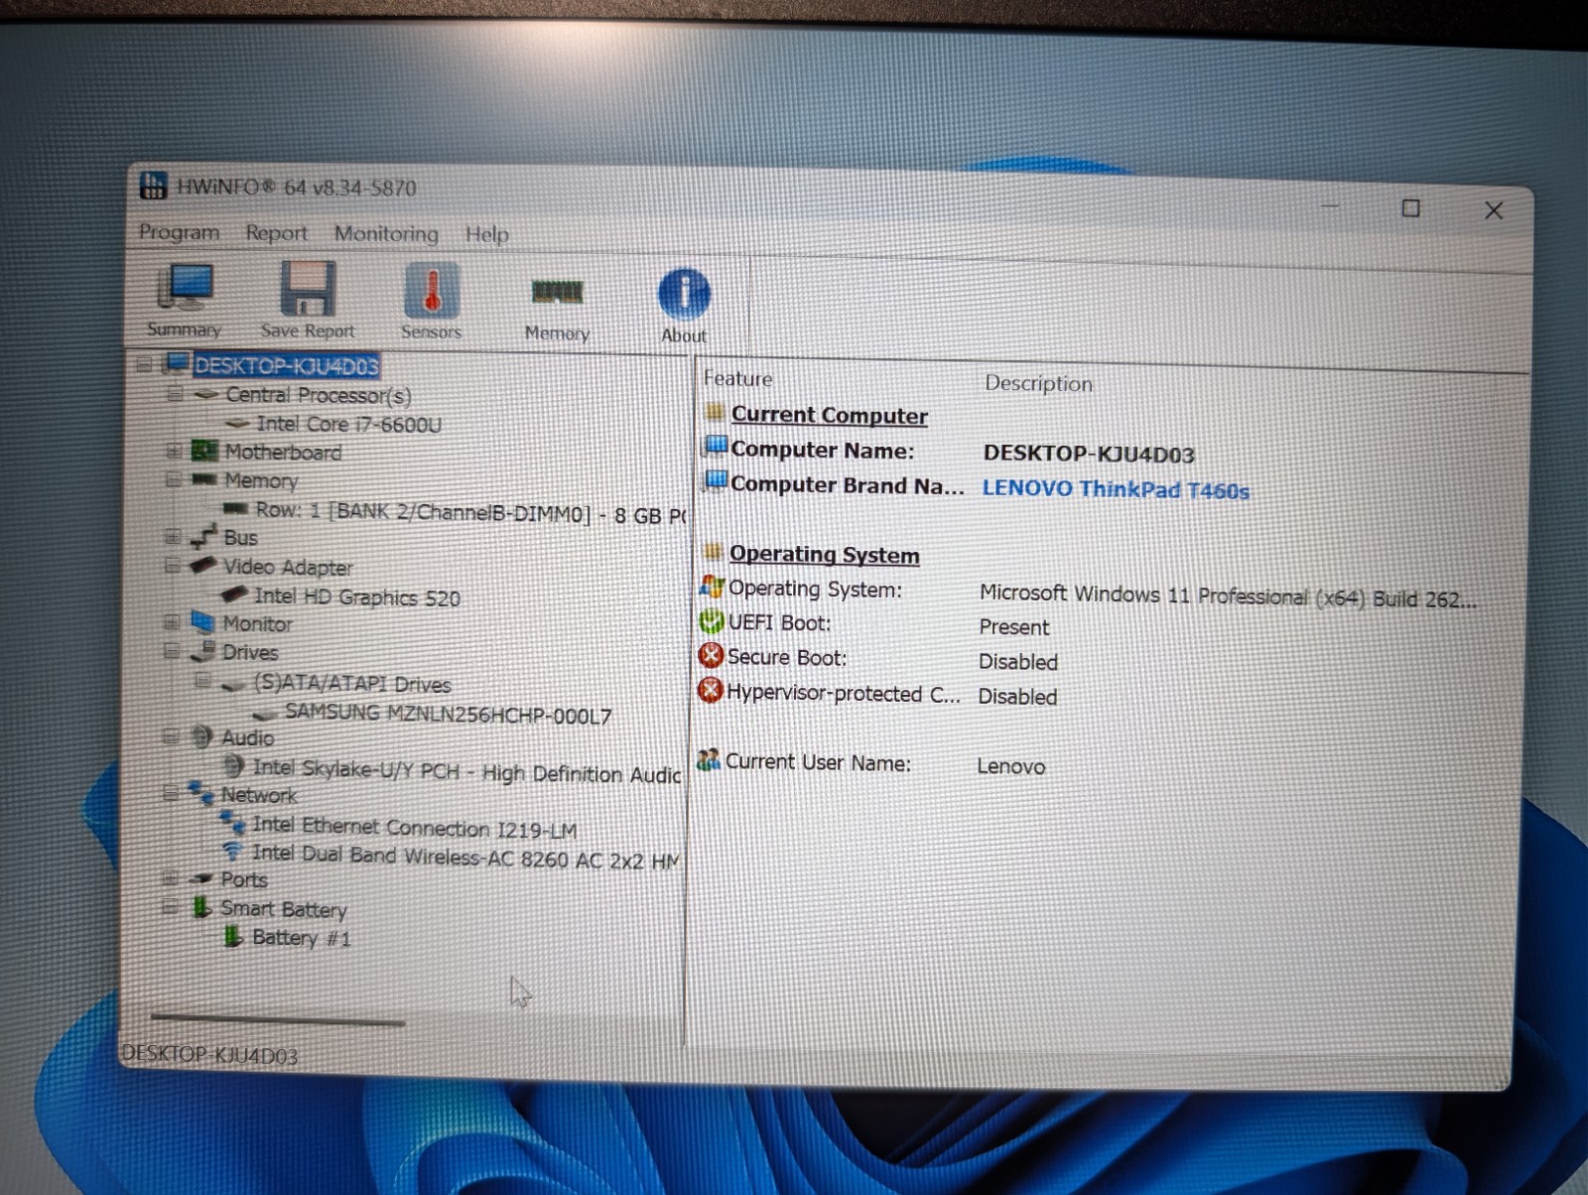The width and height of the screenshot is (1588, 1195).
Task: Select Intel Skylake-U/Y PCH audio entry
Action: [466, 771]
